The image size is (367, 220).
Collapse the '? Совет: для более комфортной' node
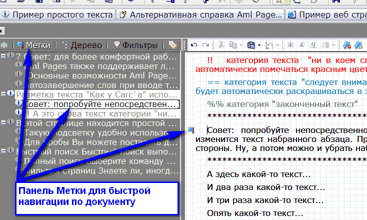[x=3, y=56]
